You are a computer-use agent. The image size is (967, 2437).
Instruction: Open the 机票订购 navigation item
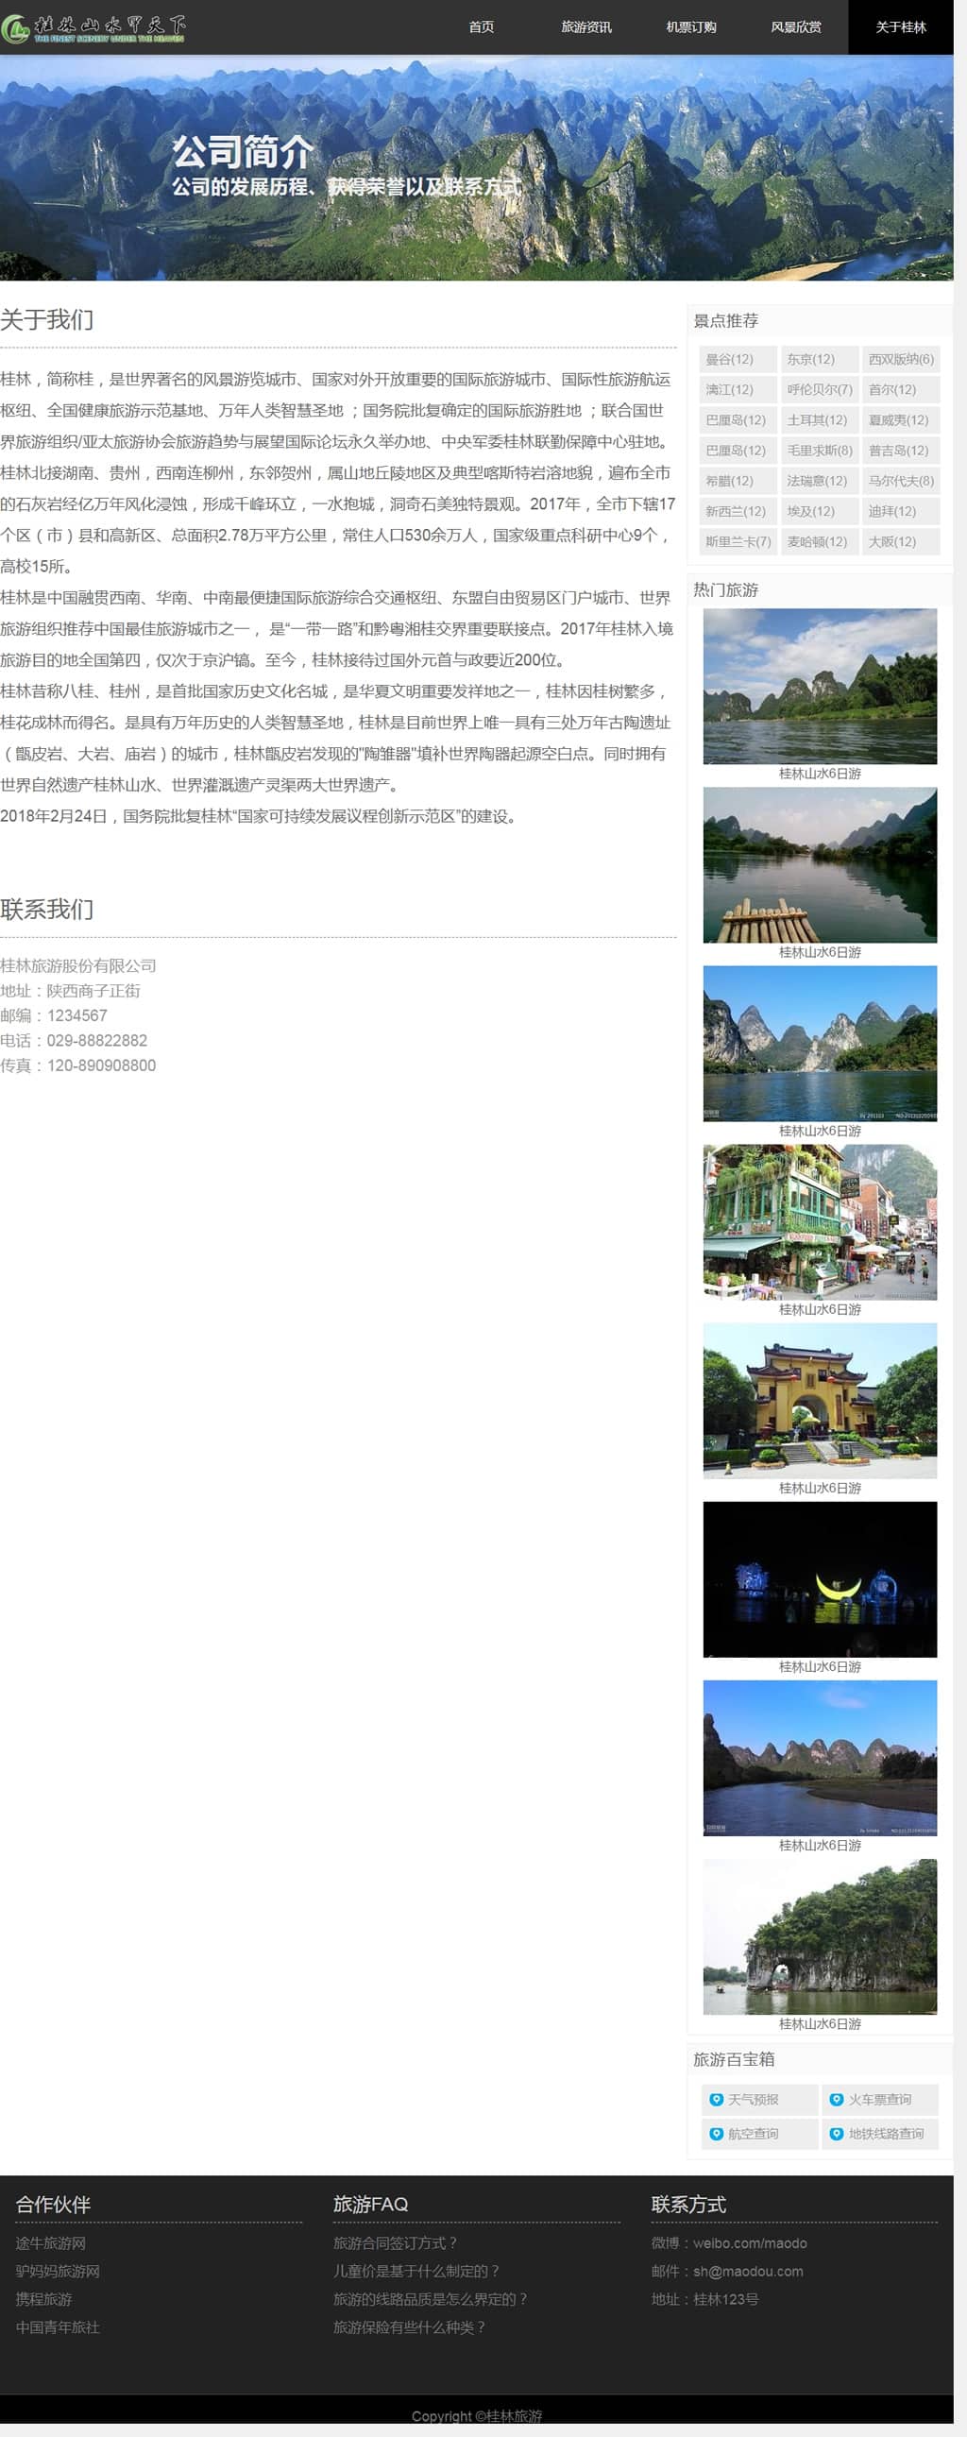pyautogui.click(x=690, y=27)
